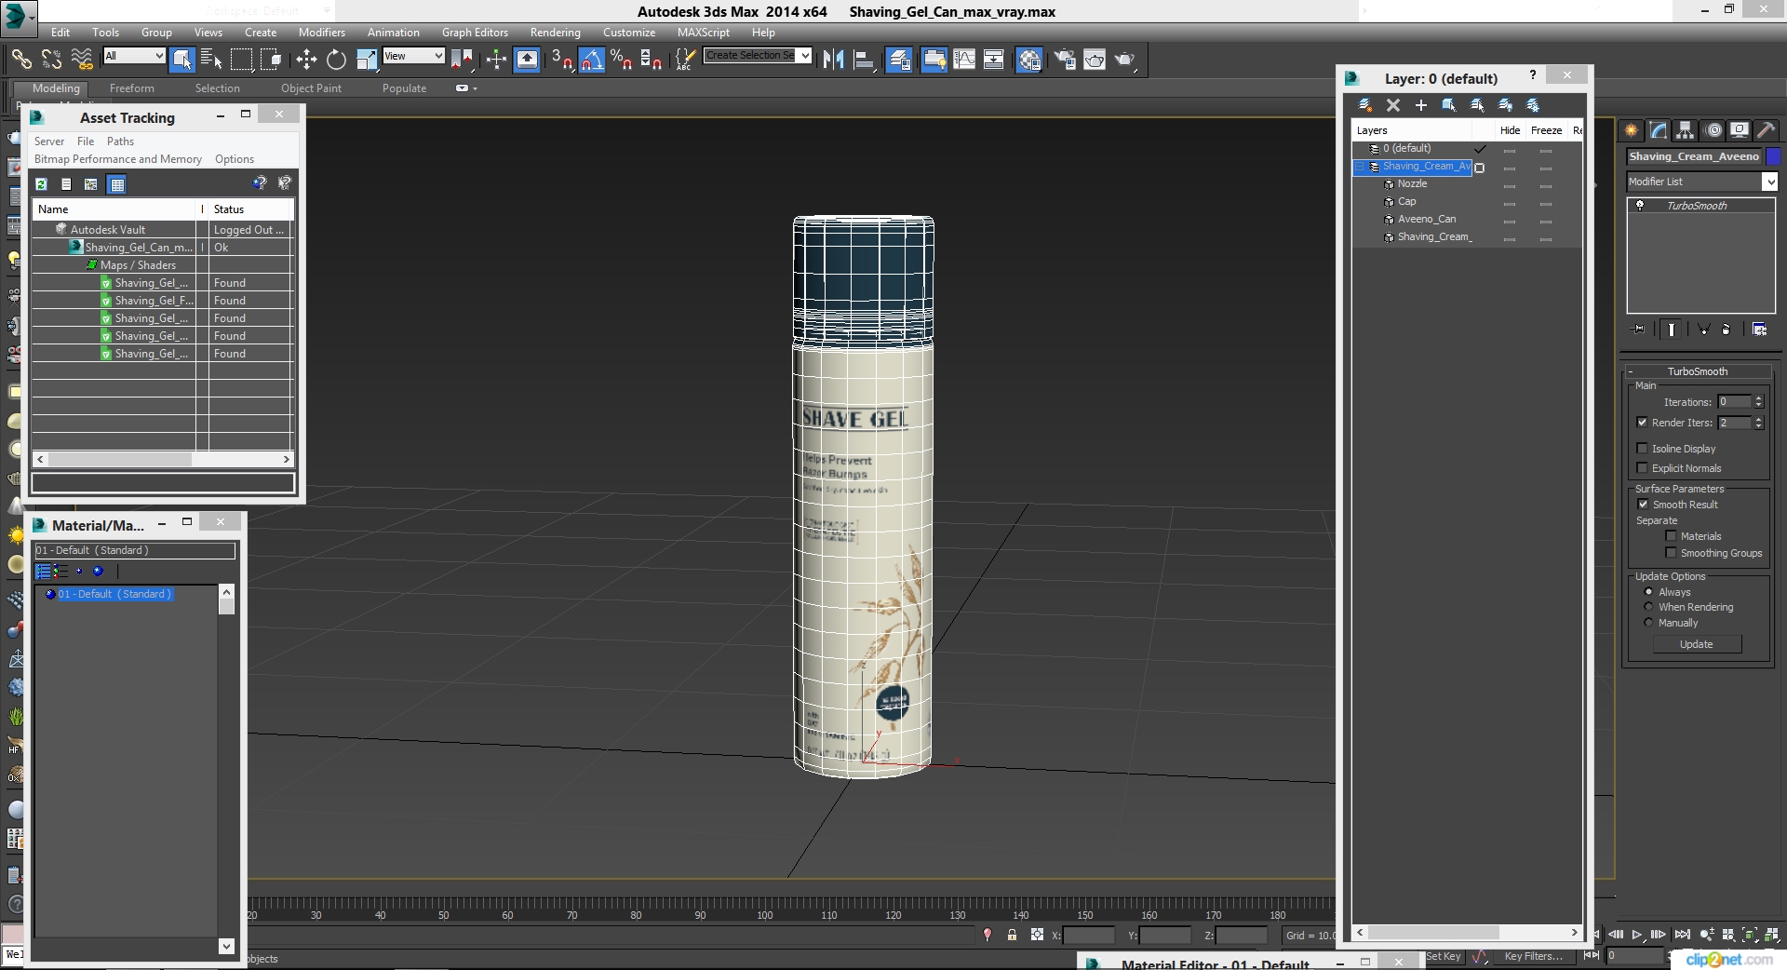Open the Key Filters dialog button

coord(1533,956)
